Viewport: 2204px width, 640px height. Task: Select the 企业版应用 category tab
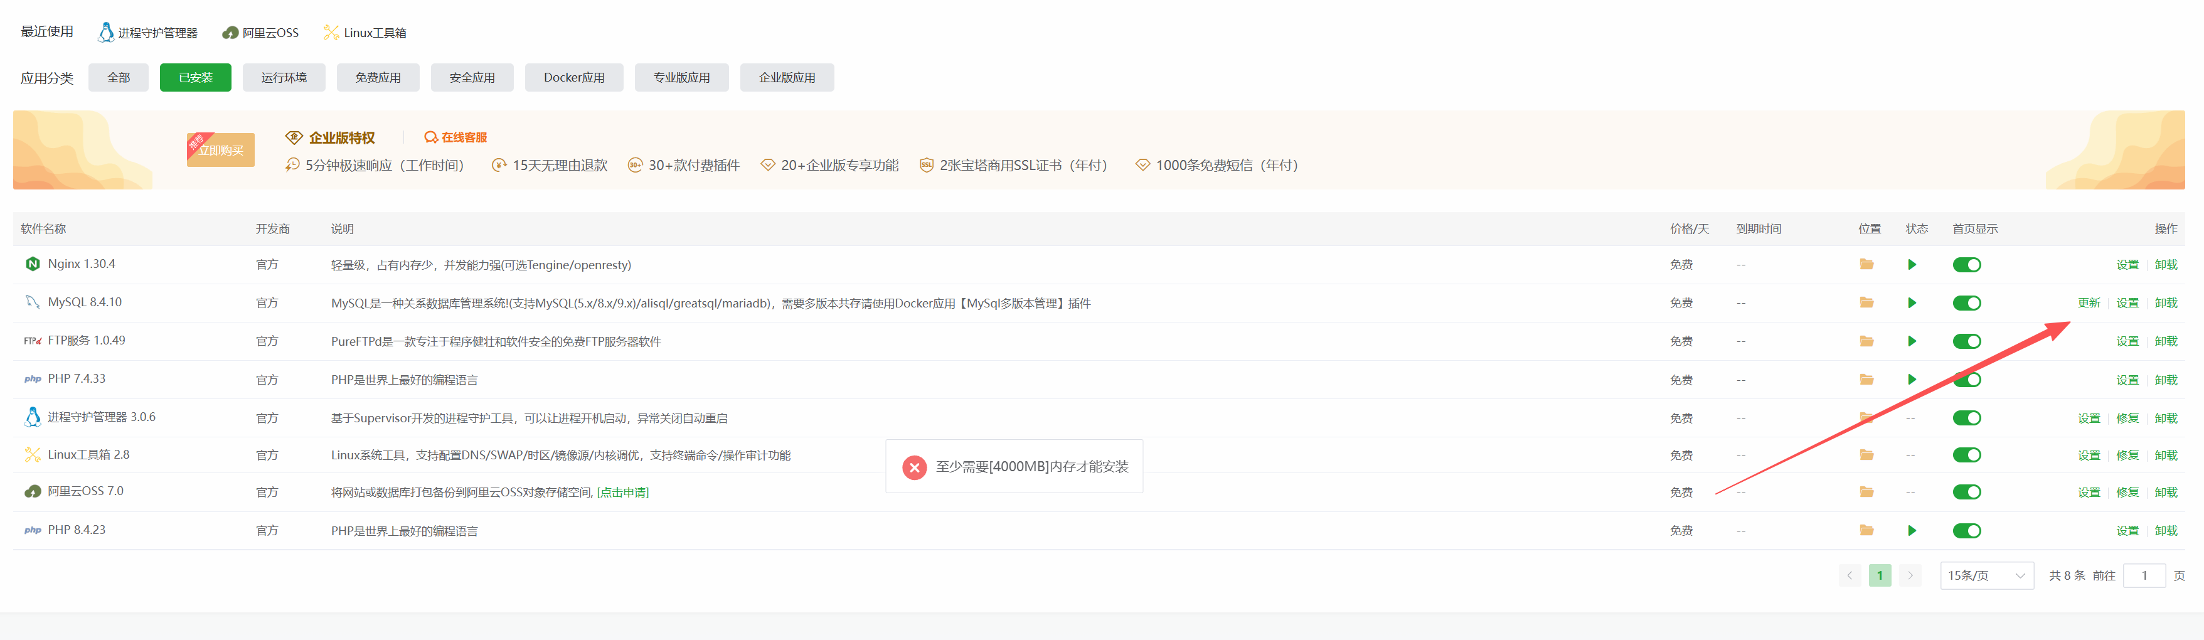tap(786, 77)
